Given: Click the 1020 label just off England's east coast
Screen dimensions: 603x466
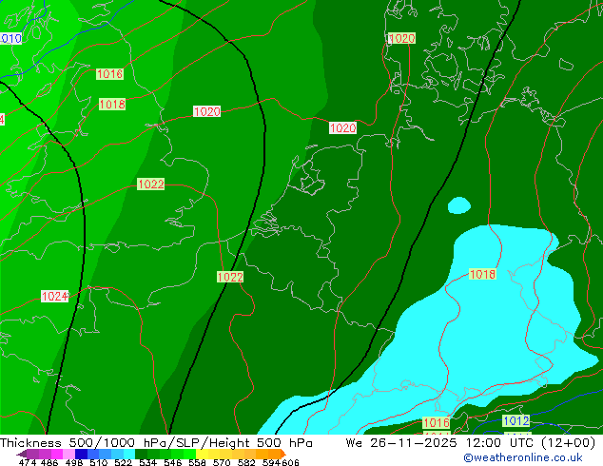Looking at the screenshot, I should click(x=207, y=111).
